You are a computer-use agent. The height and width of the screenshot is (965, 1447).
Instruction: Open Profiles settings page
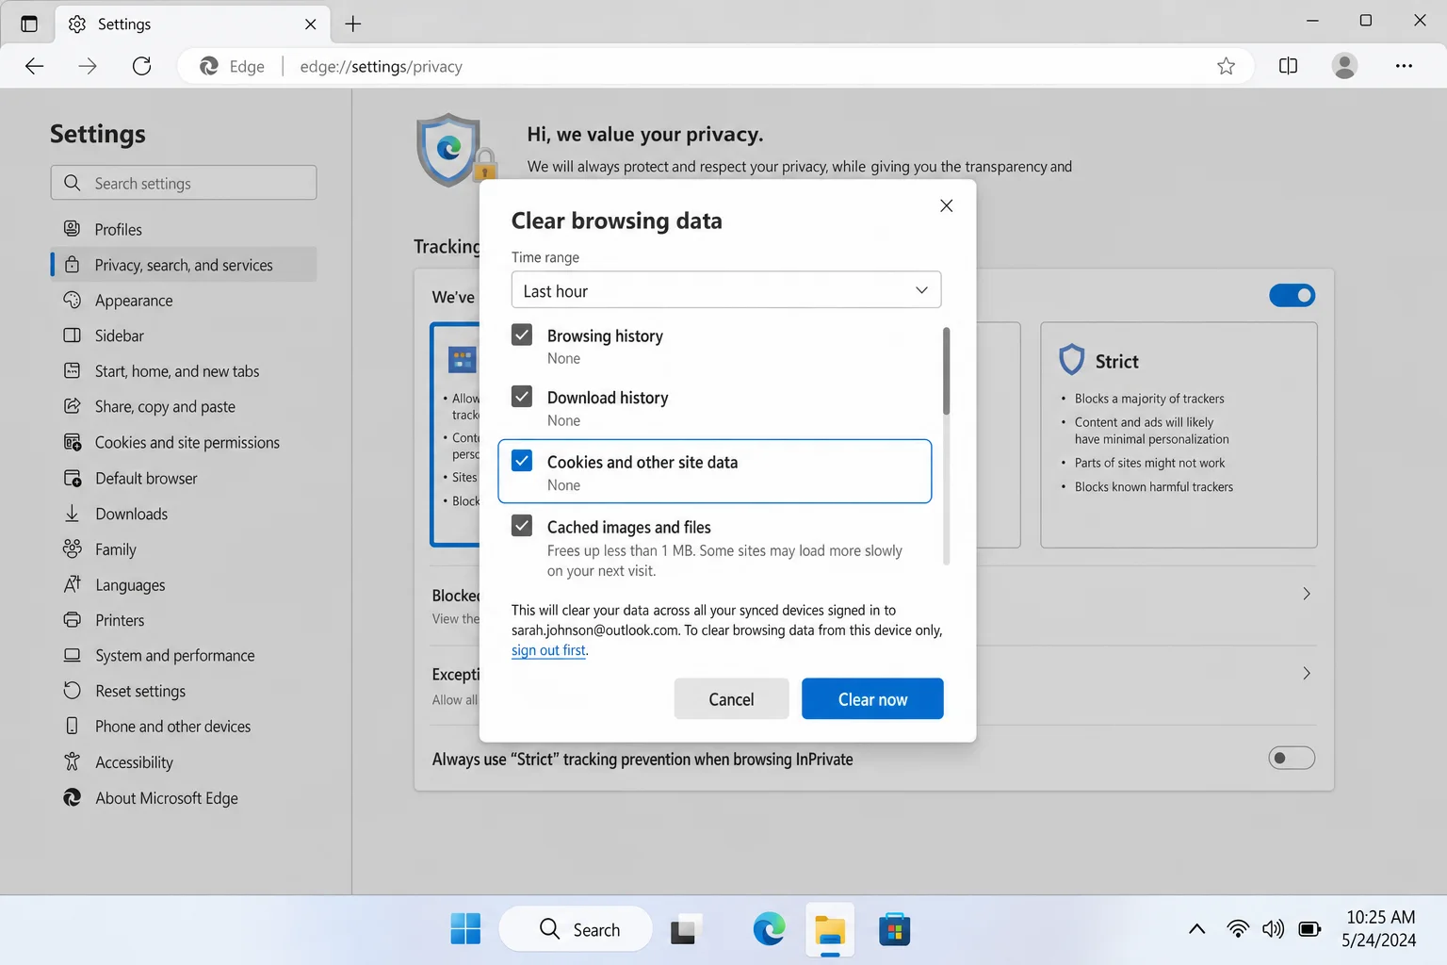point(184,229)
